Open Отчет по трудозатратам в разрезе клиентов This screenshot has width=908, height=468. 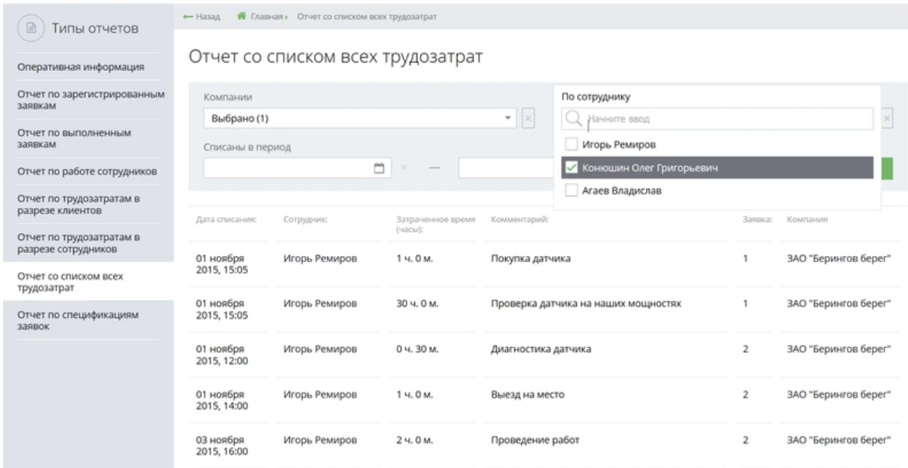point(78,204)
